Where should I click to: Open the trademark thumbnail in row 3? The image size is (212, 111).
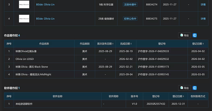pos(24,5)
